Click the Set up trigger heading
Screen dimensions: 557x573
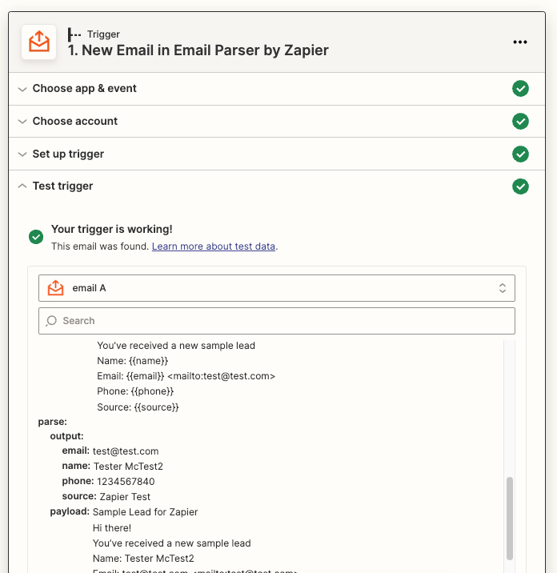click(68, 154)
